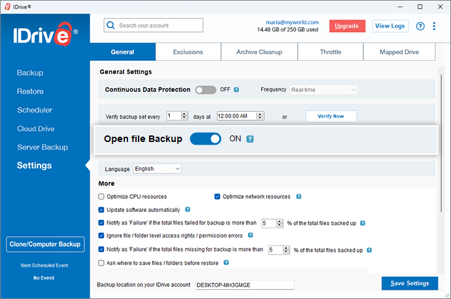Open help for failed files failure notification

tap(363, 223)
